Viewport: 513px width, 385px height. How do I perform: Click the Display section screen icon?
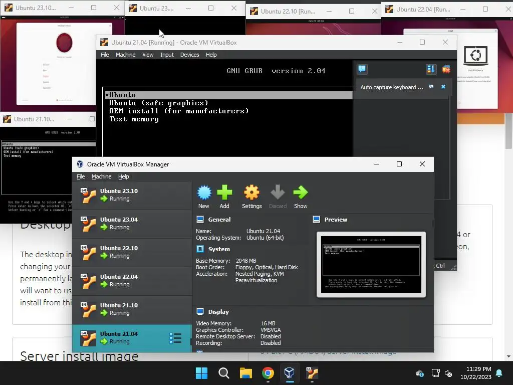(x=200, y=312)
